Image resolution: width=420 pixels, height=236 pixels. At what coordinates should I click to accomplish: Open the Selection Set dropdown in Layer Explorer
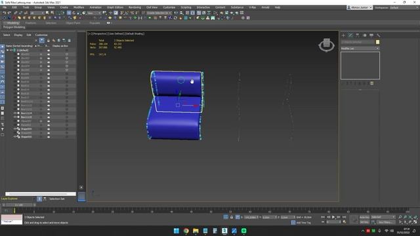57,199
